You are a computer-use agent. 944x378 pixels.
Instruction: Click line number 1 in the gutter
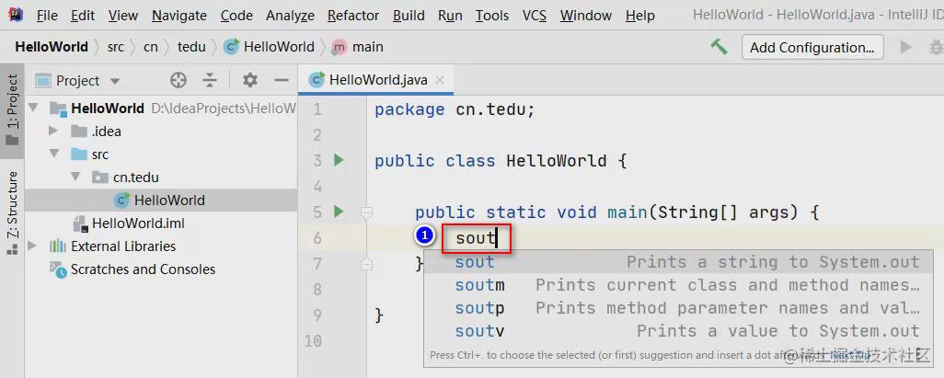coord(317,109)
